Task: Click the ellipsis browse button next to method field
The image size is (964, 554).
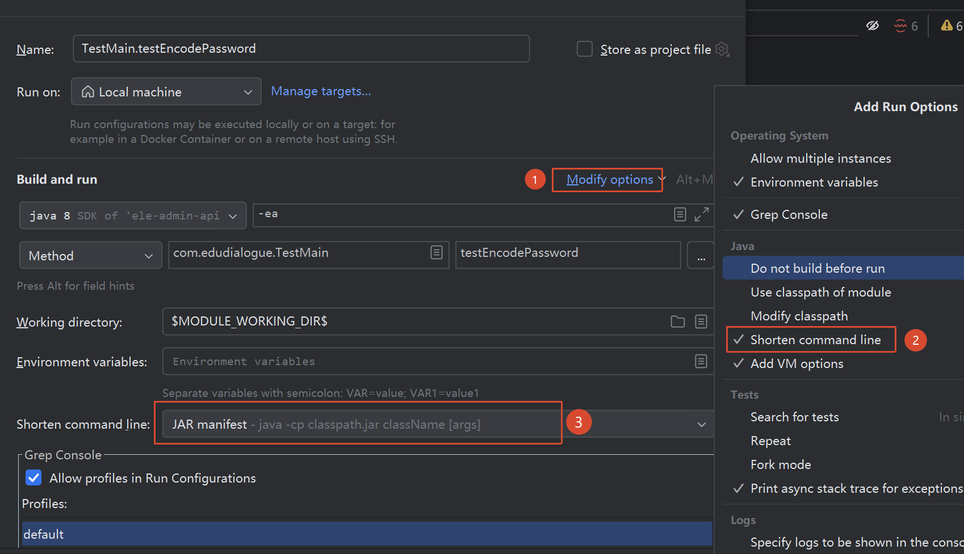Action: coord(701,255)
